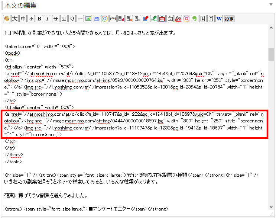
Task: Click the red marker with blue squares icon
Action: click(x=146, y=19)
